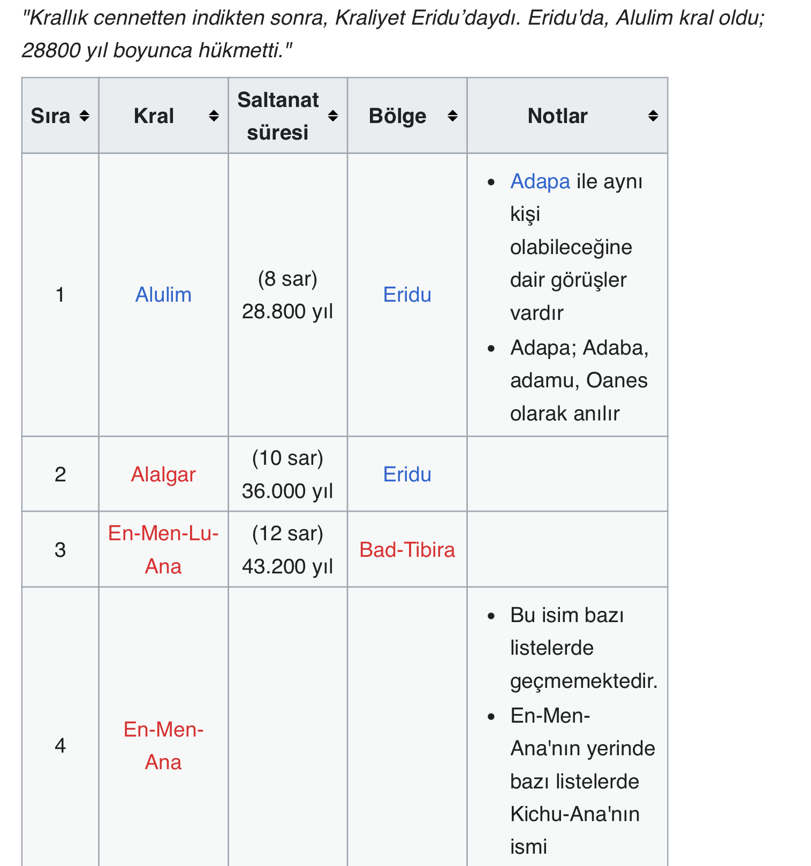811x866 pixels.
Task: Click the 'Adapa; Adaba, adamu, Oanes' note
Action: pos(579,380)
